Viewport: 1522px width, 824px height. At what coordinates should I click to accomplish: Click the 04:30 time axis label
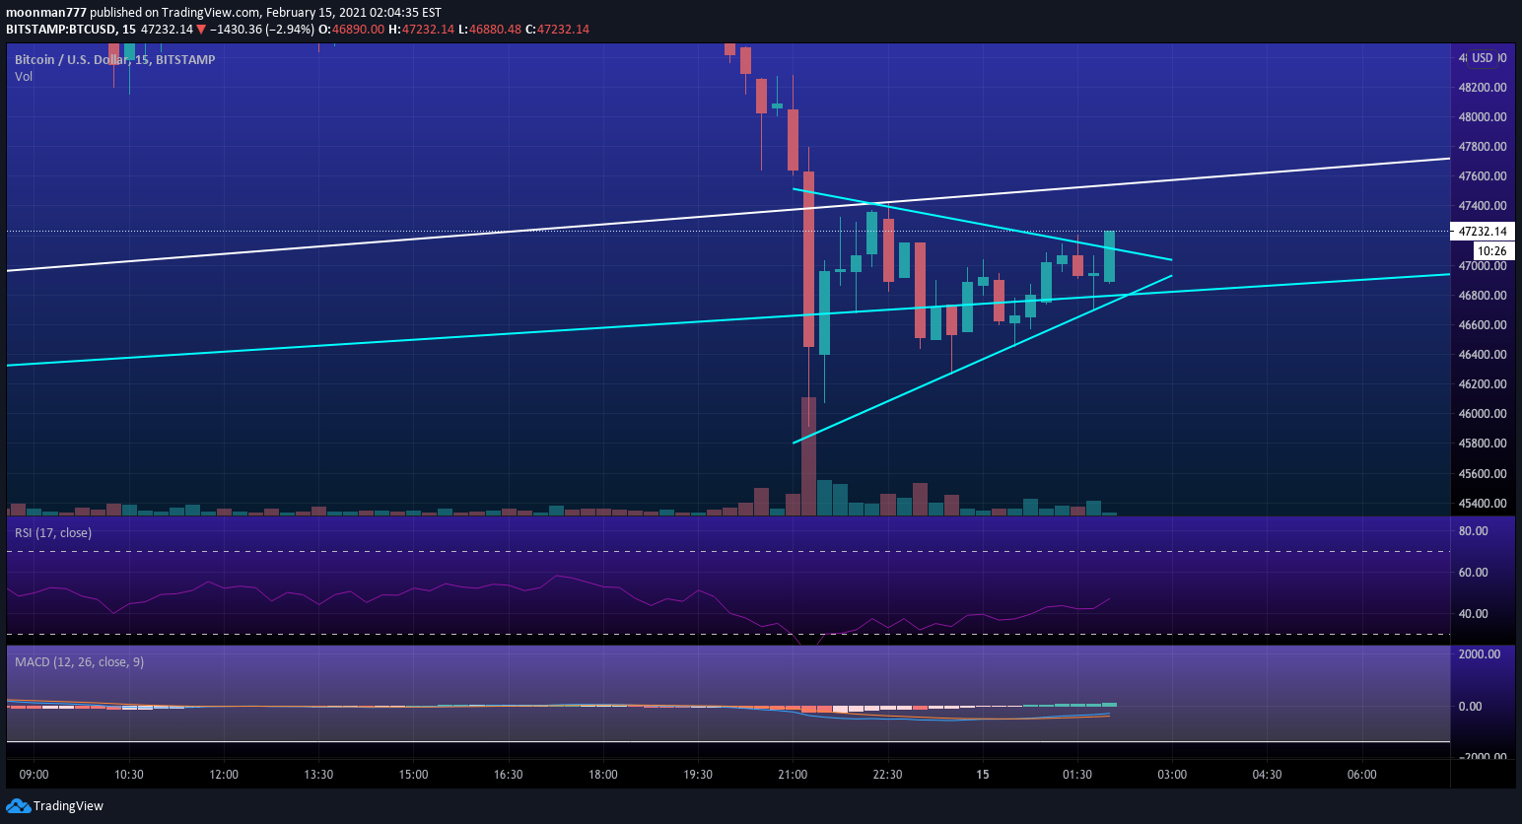coord(1267,774)
